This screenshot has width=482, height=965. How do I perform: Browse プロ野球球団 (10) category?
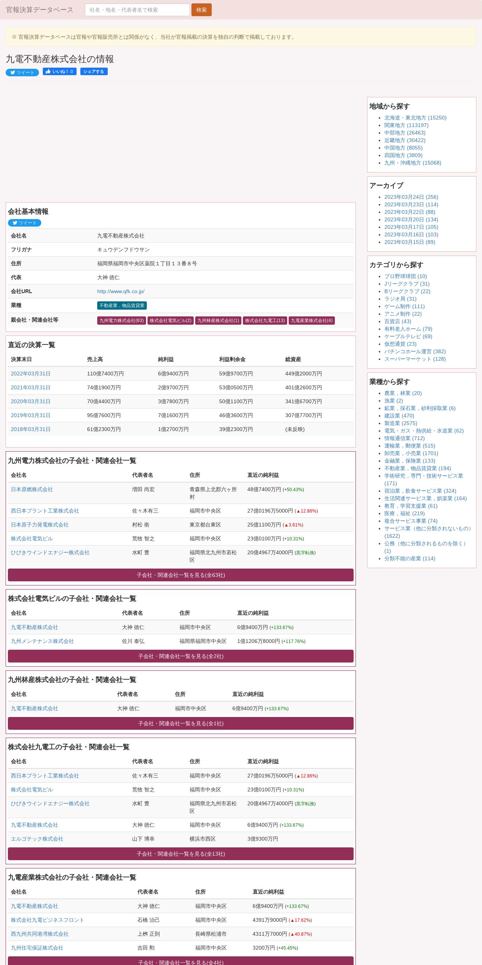pyautogui.click(x=405, y=276)
